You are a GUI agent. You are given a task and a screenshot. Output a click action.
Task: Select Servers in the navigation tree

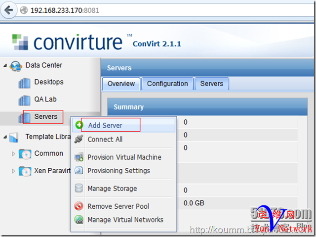46,116
